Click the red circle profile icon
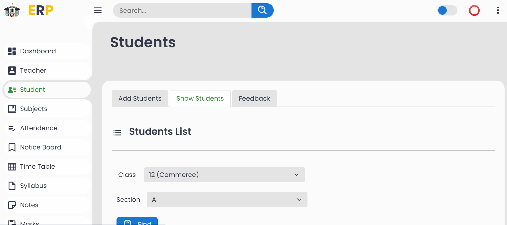 coord(474,11)
